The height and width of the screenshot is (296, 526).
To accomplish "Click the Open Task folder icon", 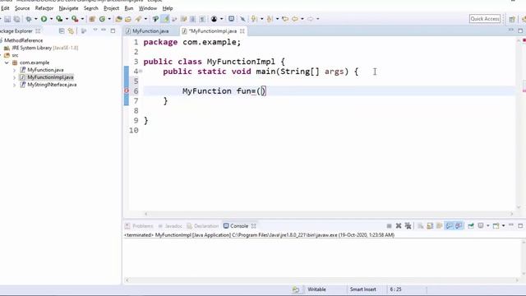I will point(128,19).
